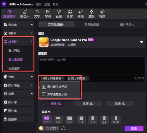Click the NEW badge next to model name
This screenshot has width=147, height=133.
point(91,40)
